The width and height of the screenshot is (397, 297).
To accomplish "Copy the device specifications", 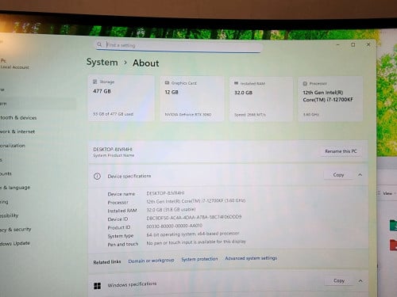I will tap(338, 175).
